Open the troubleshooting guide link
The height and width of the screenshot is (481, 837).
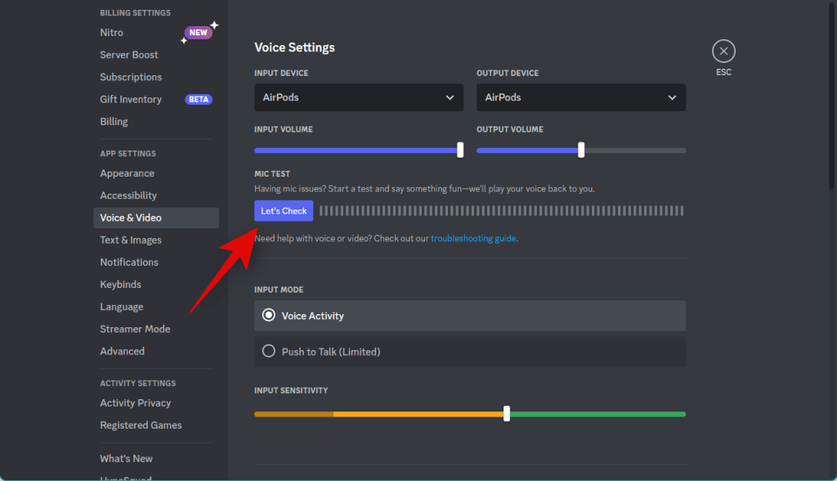(473, 238)
